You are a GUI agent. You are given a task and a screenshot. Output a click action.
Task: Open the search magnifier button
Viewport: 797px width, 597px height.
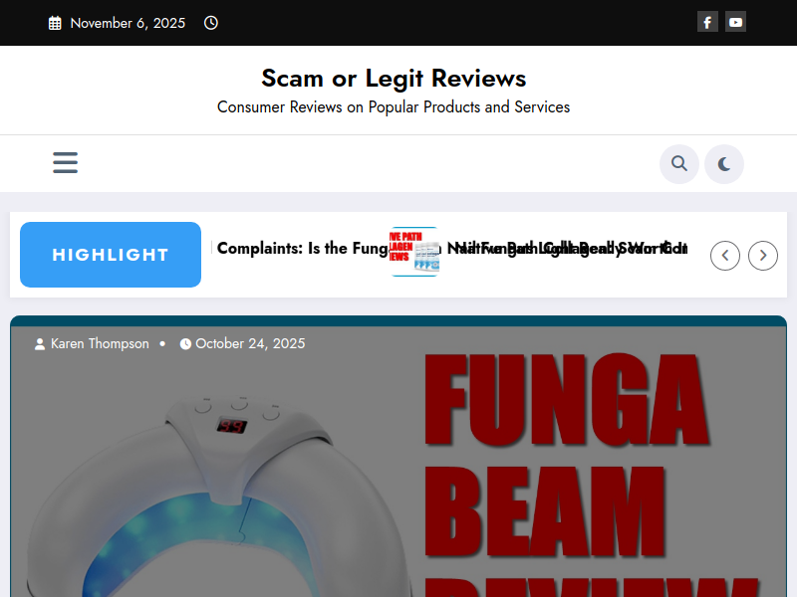point(679,164)
